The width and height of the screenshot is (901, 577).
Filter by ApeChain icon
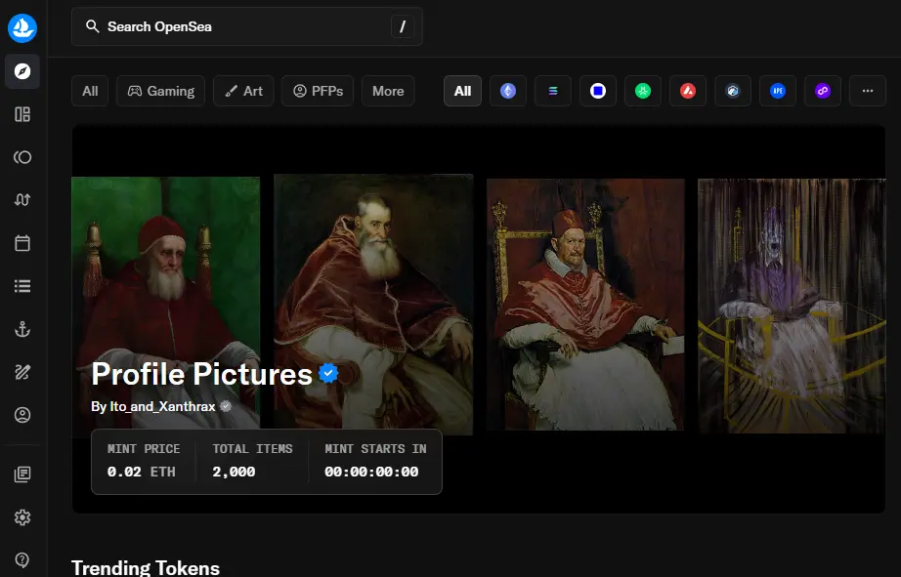point(778,91)
